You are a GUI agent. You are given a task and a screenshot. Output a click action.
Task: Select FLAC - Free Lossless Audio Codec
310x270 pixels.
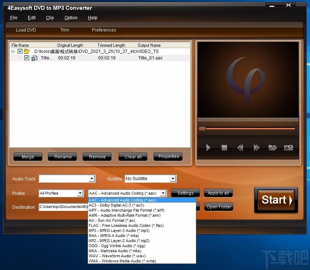(142, 225)
